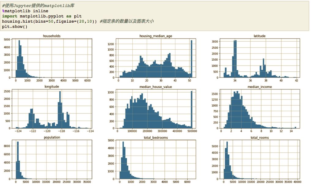This screenshot has width=311, height=188.
Task: Click the housing.hist(bins=50...) code line
Action: click(x=49, y=21)
